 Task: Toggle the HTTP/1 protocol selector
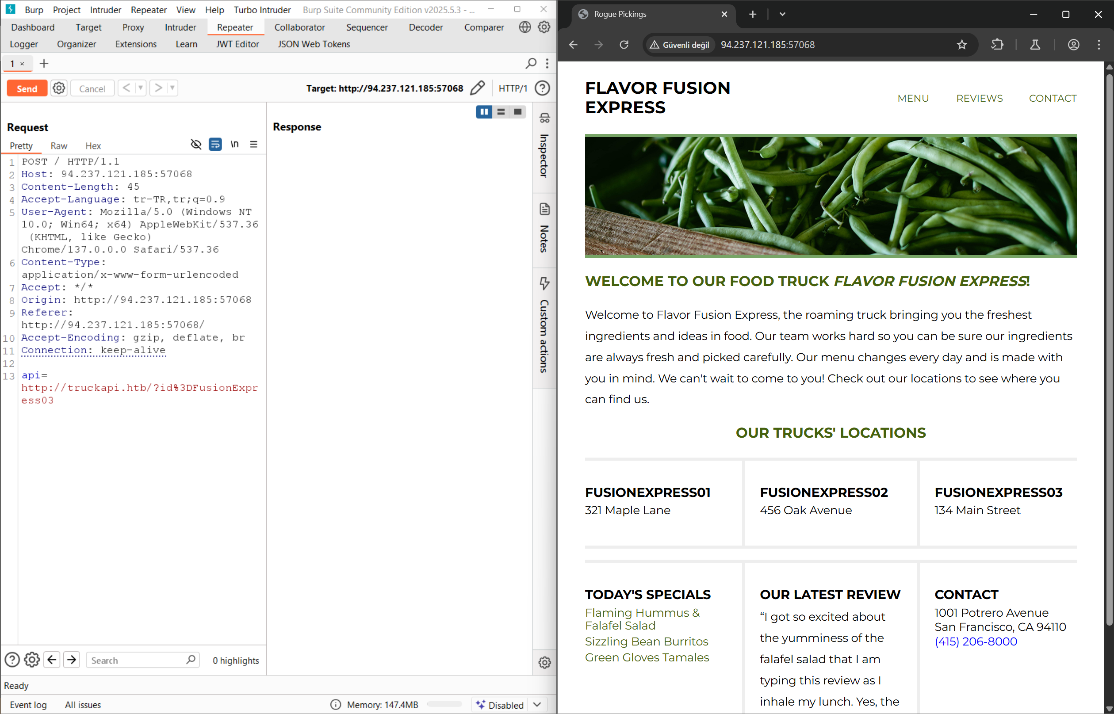[513, 88]
